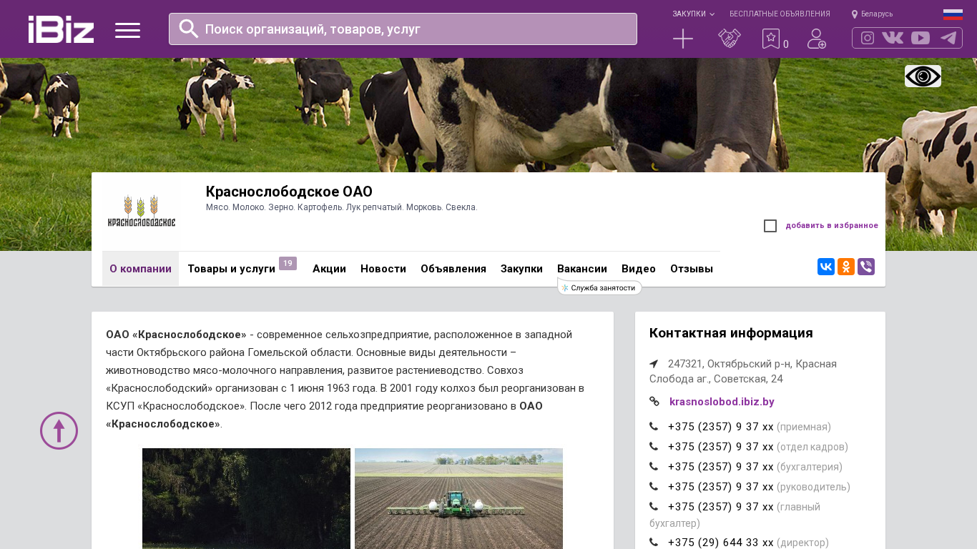Open the YouTube channel icon
This screenshot has width=977, height=549.
(920, 38)
